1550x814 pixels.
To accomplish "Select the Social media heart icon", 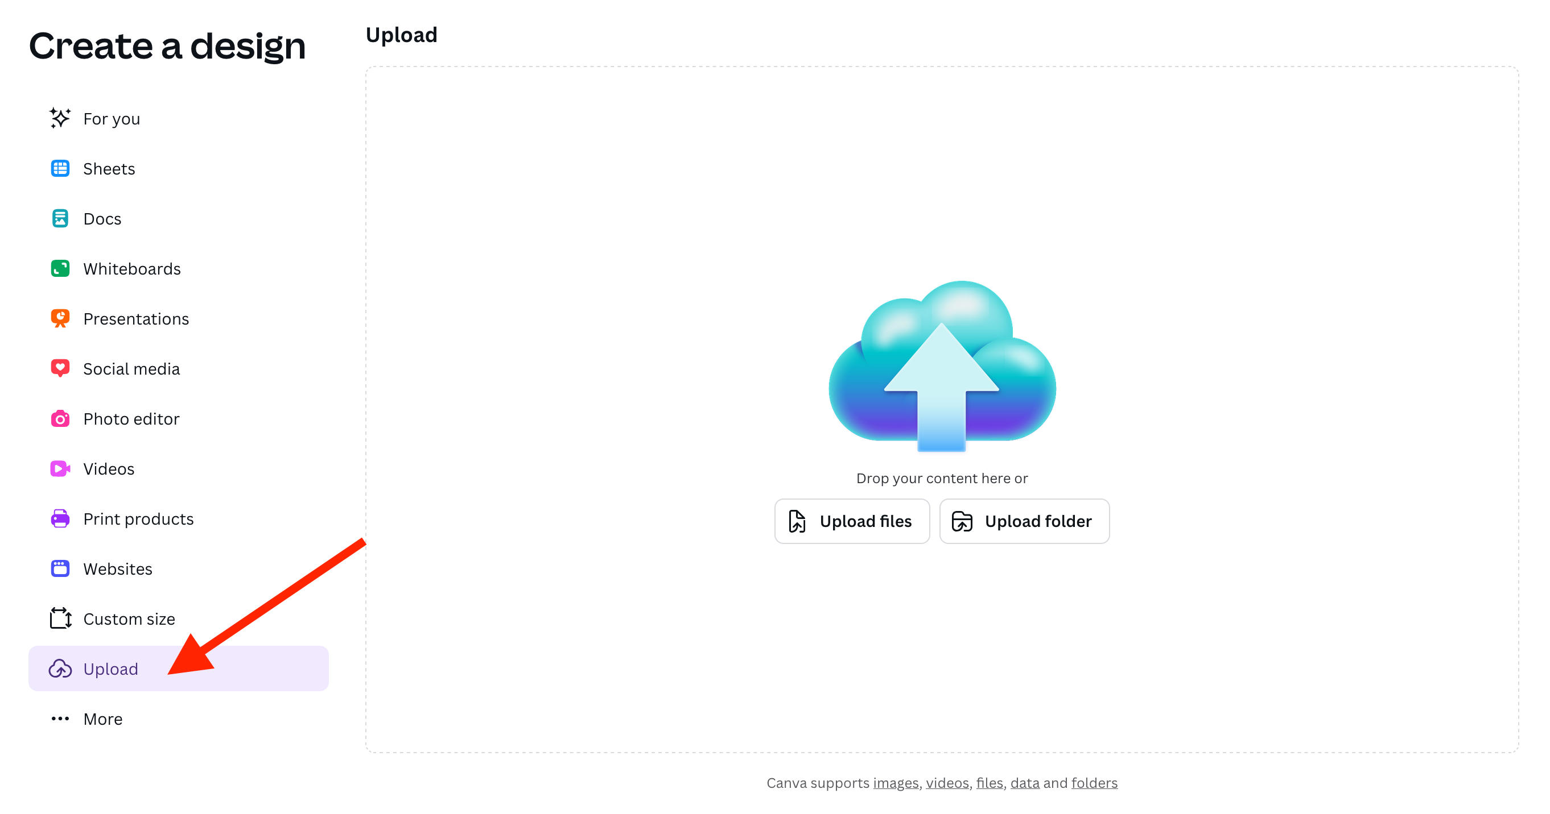I will pyautogui.click(x=60, y=368).
